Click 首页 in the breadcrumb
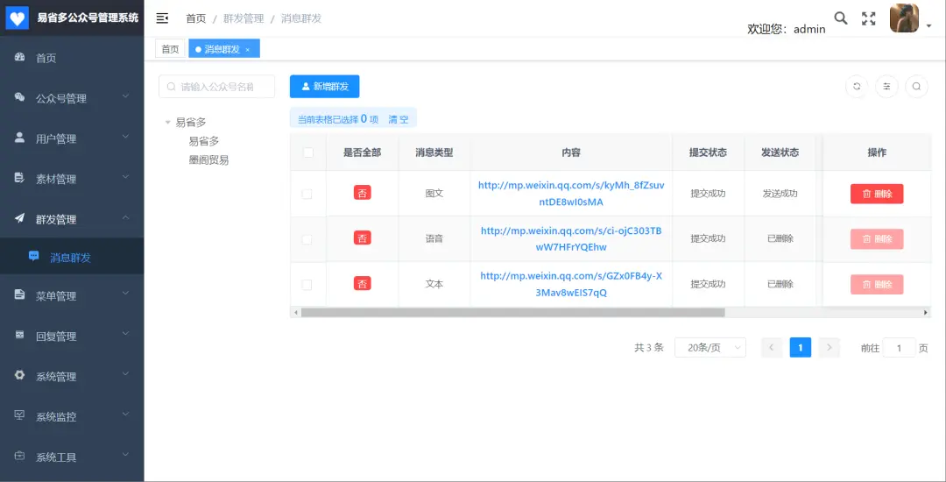Viewport: 946px width, 482px height. tap(196, 18)
